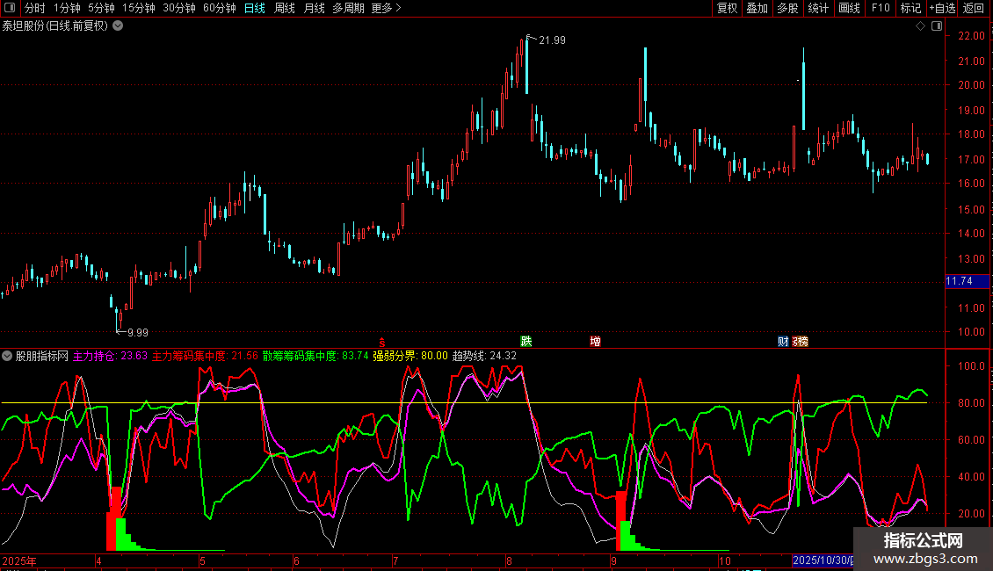Click the red marker icon near July
Viewport: 993px width, 571px height.
[381, 342]
